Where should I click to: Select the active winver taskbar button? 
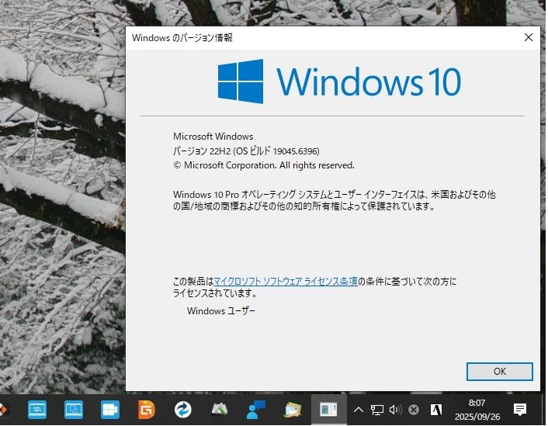click(328, 409)
